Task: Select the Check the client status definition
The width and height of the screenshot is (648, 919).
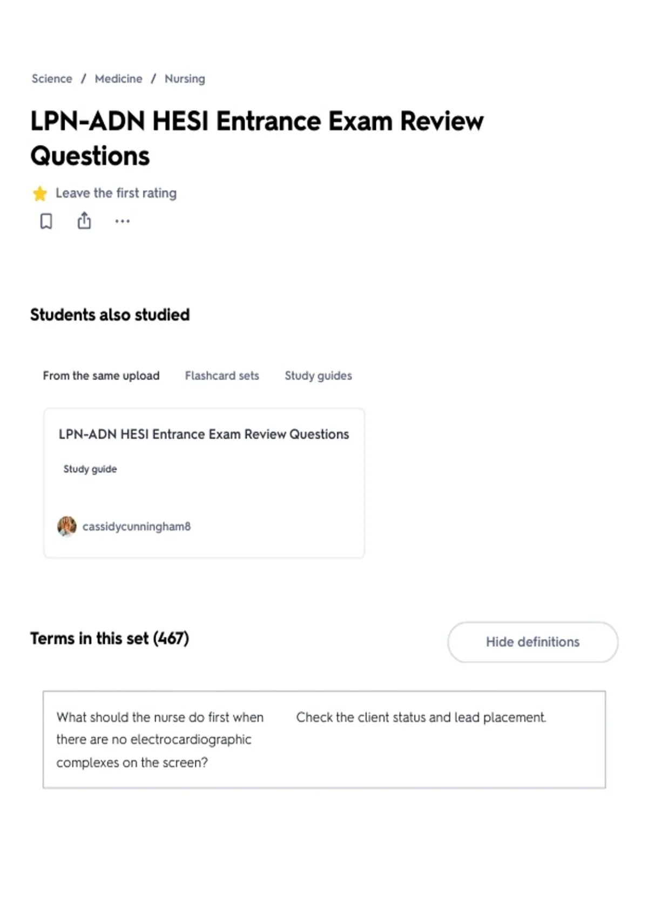Action: [421, 717]
